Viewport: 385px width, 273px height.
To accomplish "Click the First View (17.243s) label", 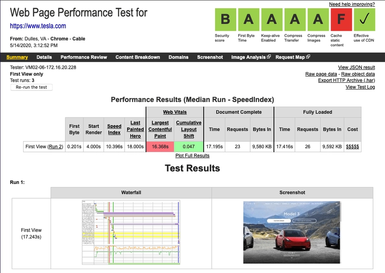I will click(31, 234).
